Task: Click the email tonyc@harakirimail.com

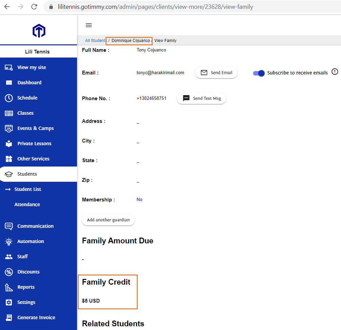Action: pos(160,73)
